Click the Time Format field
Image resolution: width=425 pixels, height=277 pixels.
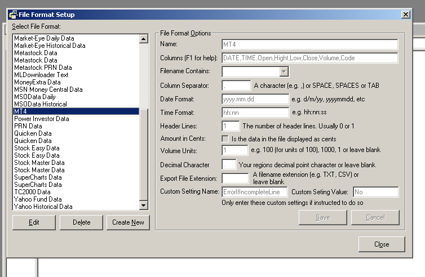pos(255,113)
